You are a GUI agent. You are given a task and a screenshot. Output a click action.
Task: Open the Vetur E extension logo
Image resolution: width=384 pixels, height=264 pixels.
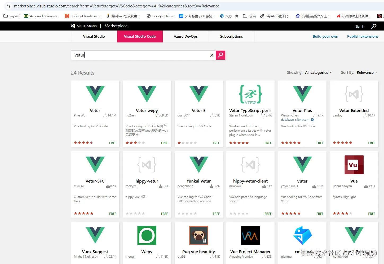pyautogui.click(x=199, y=94)
